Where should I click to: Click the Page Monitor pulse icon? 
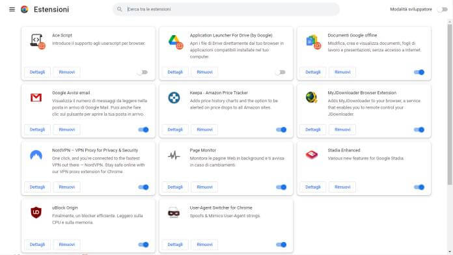pyautogui.click(x=174, y=155)
